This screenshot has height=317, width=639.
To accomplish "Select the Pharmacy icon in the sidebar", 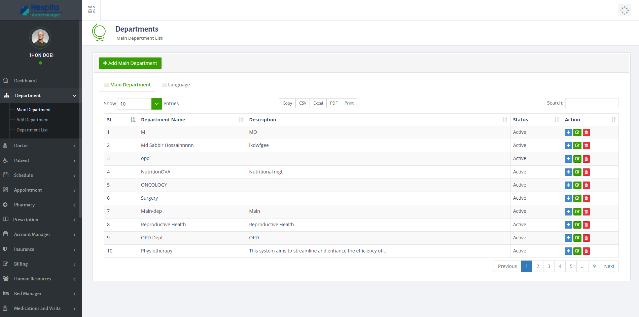I will tap(6, 205).
